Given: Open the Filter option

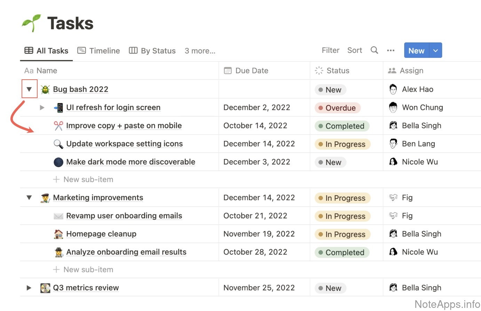Looking at the screenshot, I should click(x=331, y=50).
